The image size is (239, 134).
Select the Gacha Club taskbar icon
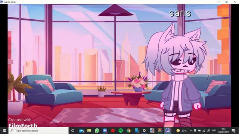[x=168, y=131]
